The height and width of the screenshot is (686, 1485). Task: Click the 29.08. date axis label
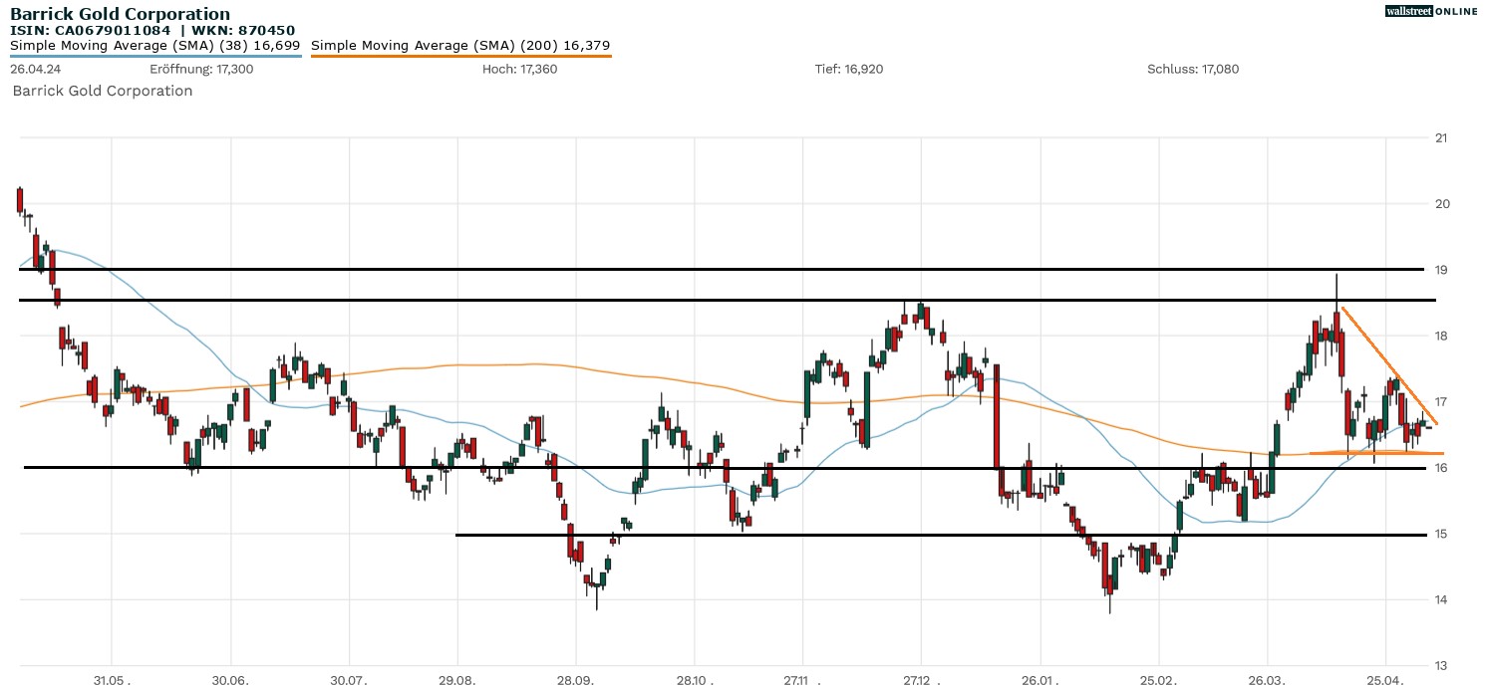(x=456, y=679)
